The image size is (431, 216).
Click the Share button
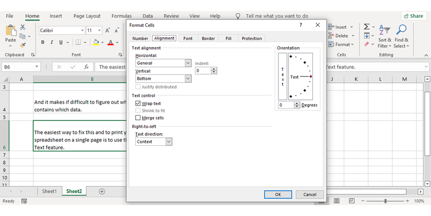414,16
